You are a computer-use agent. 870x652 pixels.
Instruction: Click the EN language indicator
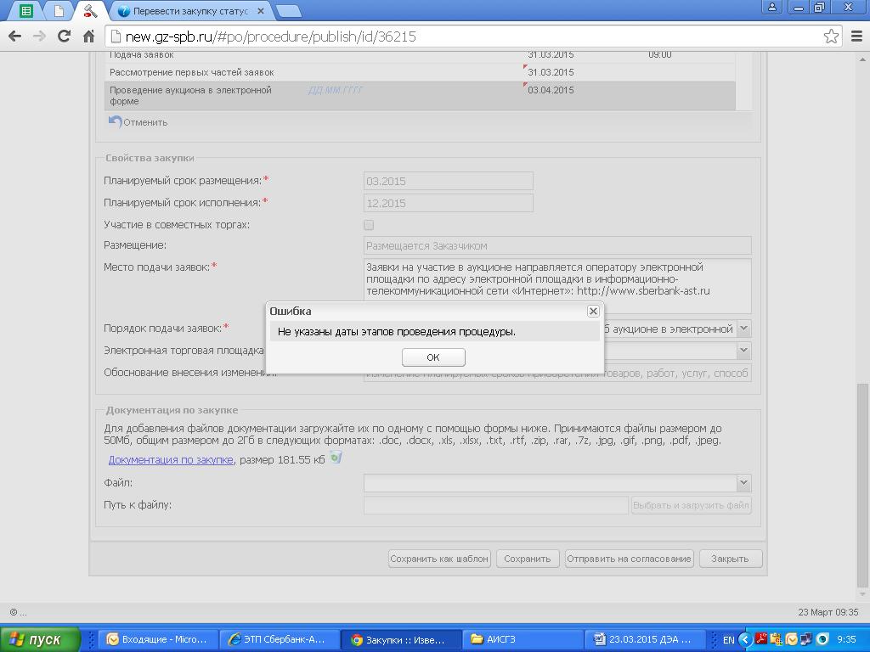pos(728,640)
